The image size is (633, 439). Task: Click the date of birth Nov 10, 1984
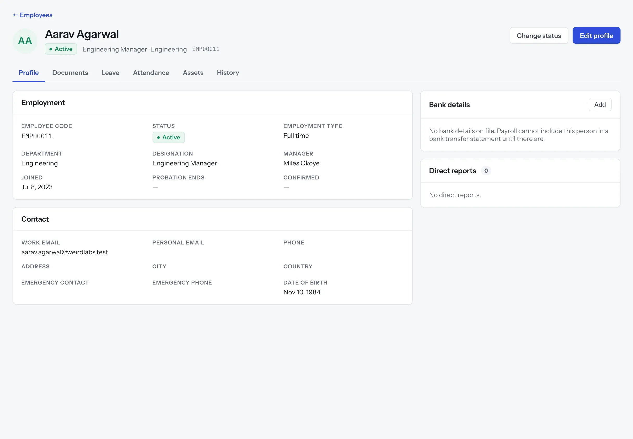click(302, 292)
